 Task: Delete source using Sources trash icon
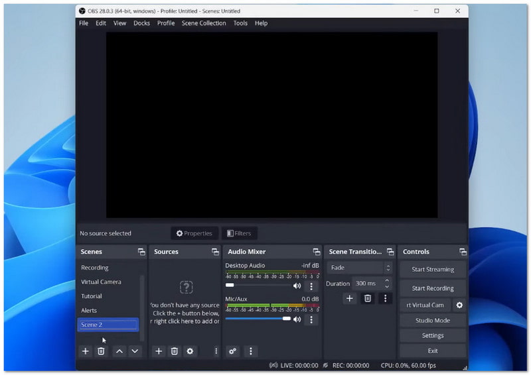click(x=174, y=351)
